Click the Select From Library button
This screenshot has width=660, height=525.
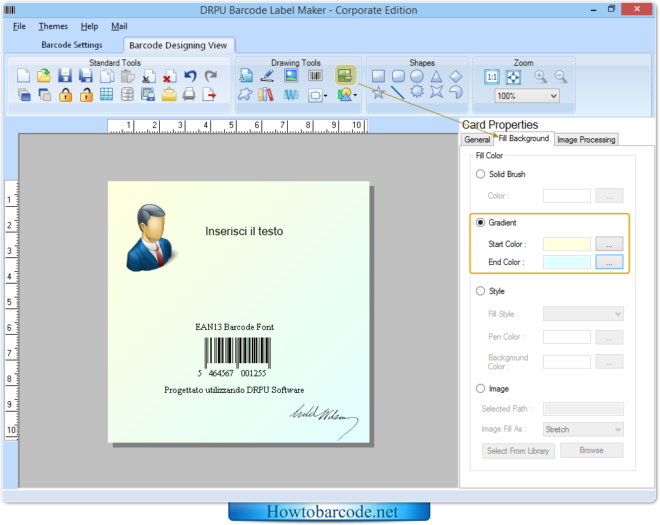(x=517, y=451)
